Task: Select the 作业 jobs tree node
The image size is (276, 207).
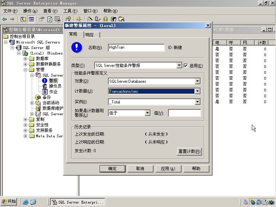Action: [x=53, y=92]
